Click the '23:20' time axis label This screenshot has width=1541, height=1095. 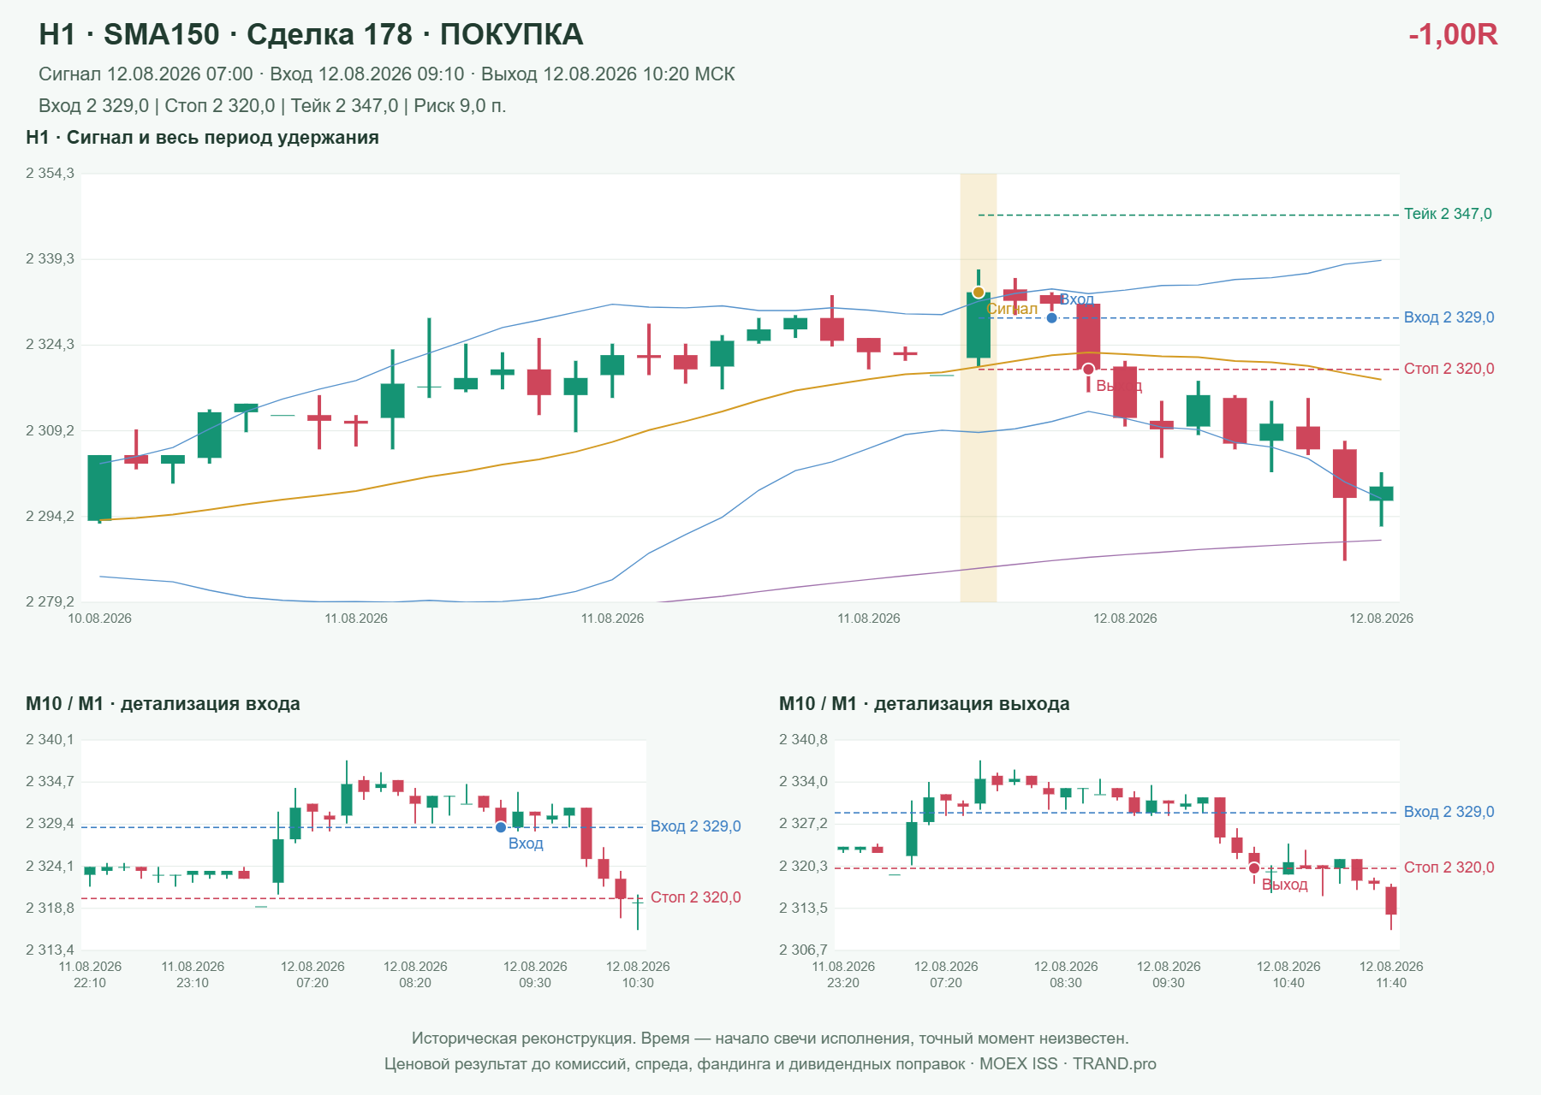843,983
